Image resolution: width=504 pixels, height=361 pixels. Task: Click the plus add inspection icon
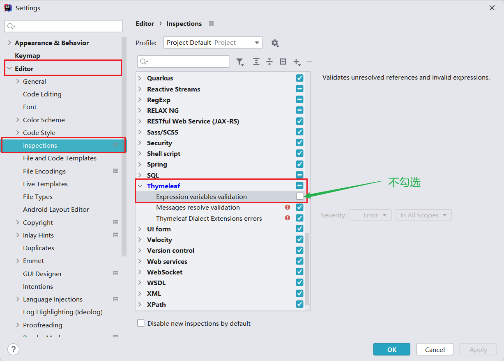(x=297, y=62)
